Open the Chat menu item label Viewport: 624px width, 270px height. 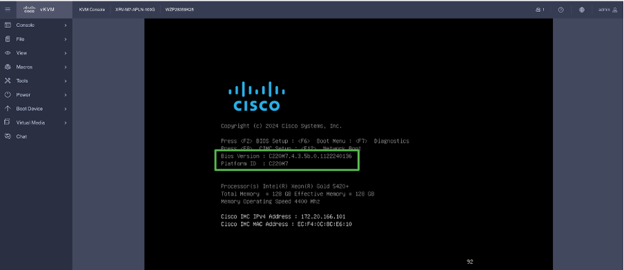[x=21, y=136]
